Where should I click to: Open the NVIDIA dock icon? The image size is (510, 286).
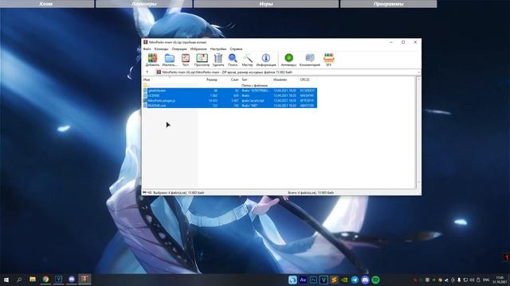(344, 280)
